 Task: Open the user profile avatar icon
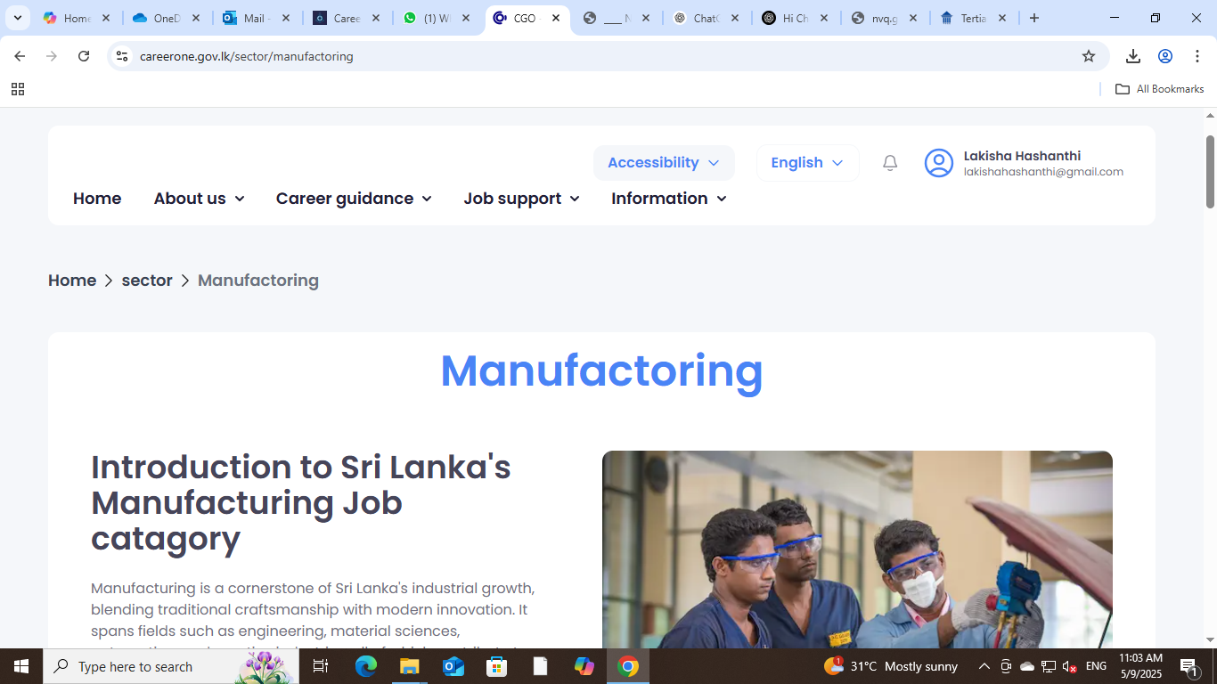(938, 163)
